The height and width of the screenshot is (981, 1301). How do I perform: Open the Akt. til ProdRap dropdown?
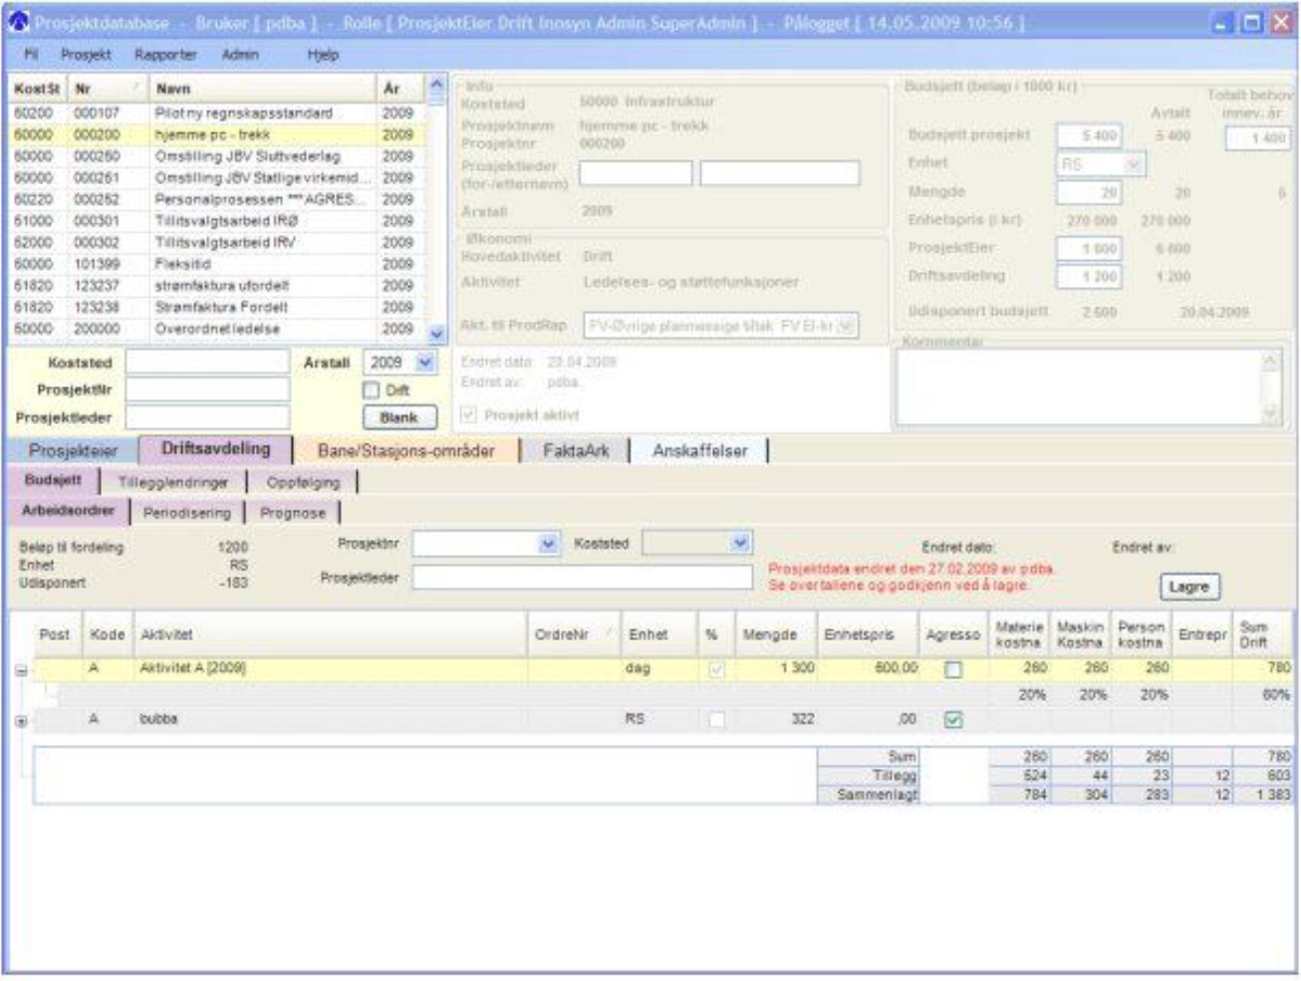click(x=847, y=326)
